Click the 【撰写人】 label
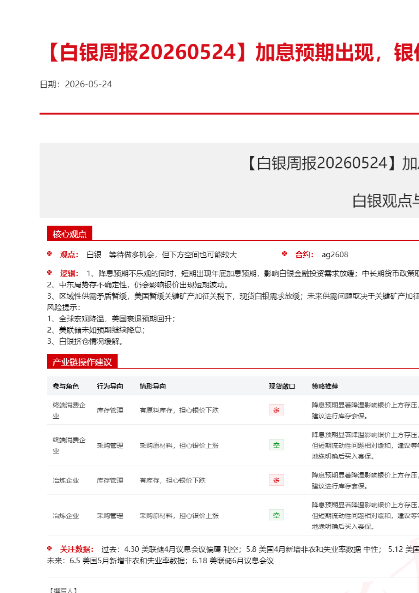The image size is (419, 593). (63, 590)
